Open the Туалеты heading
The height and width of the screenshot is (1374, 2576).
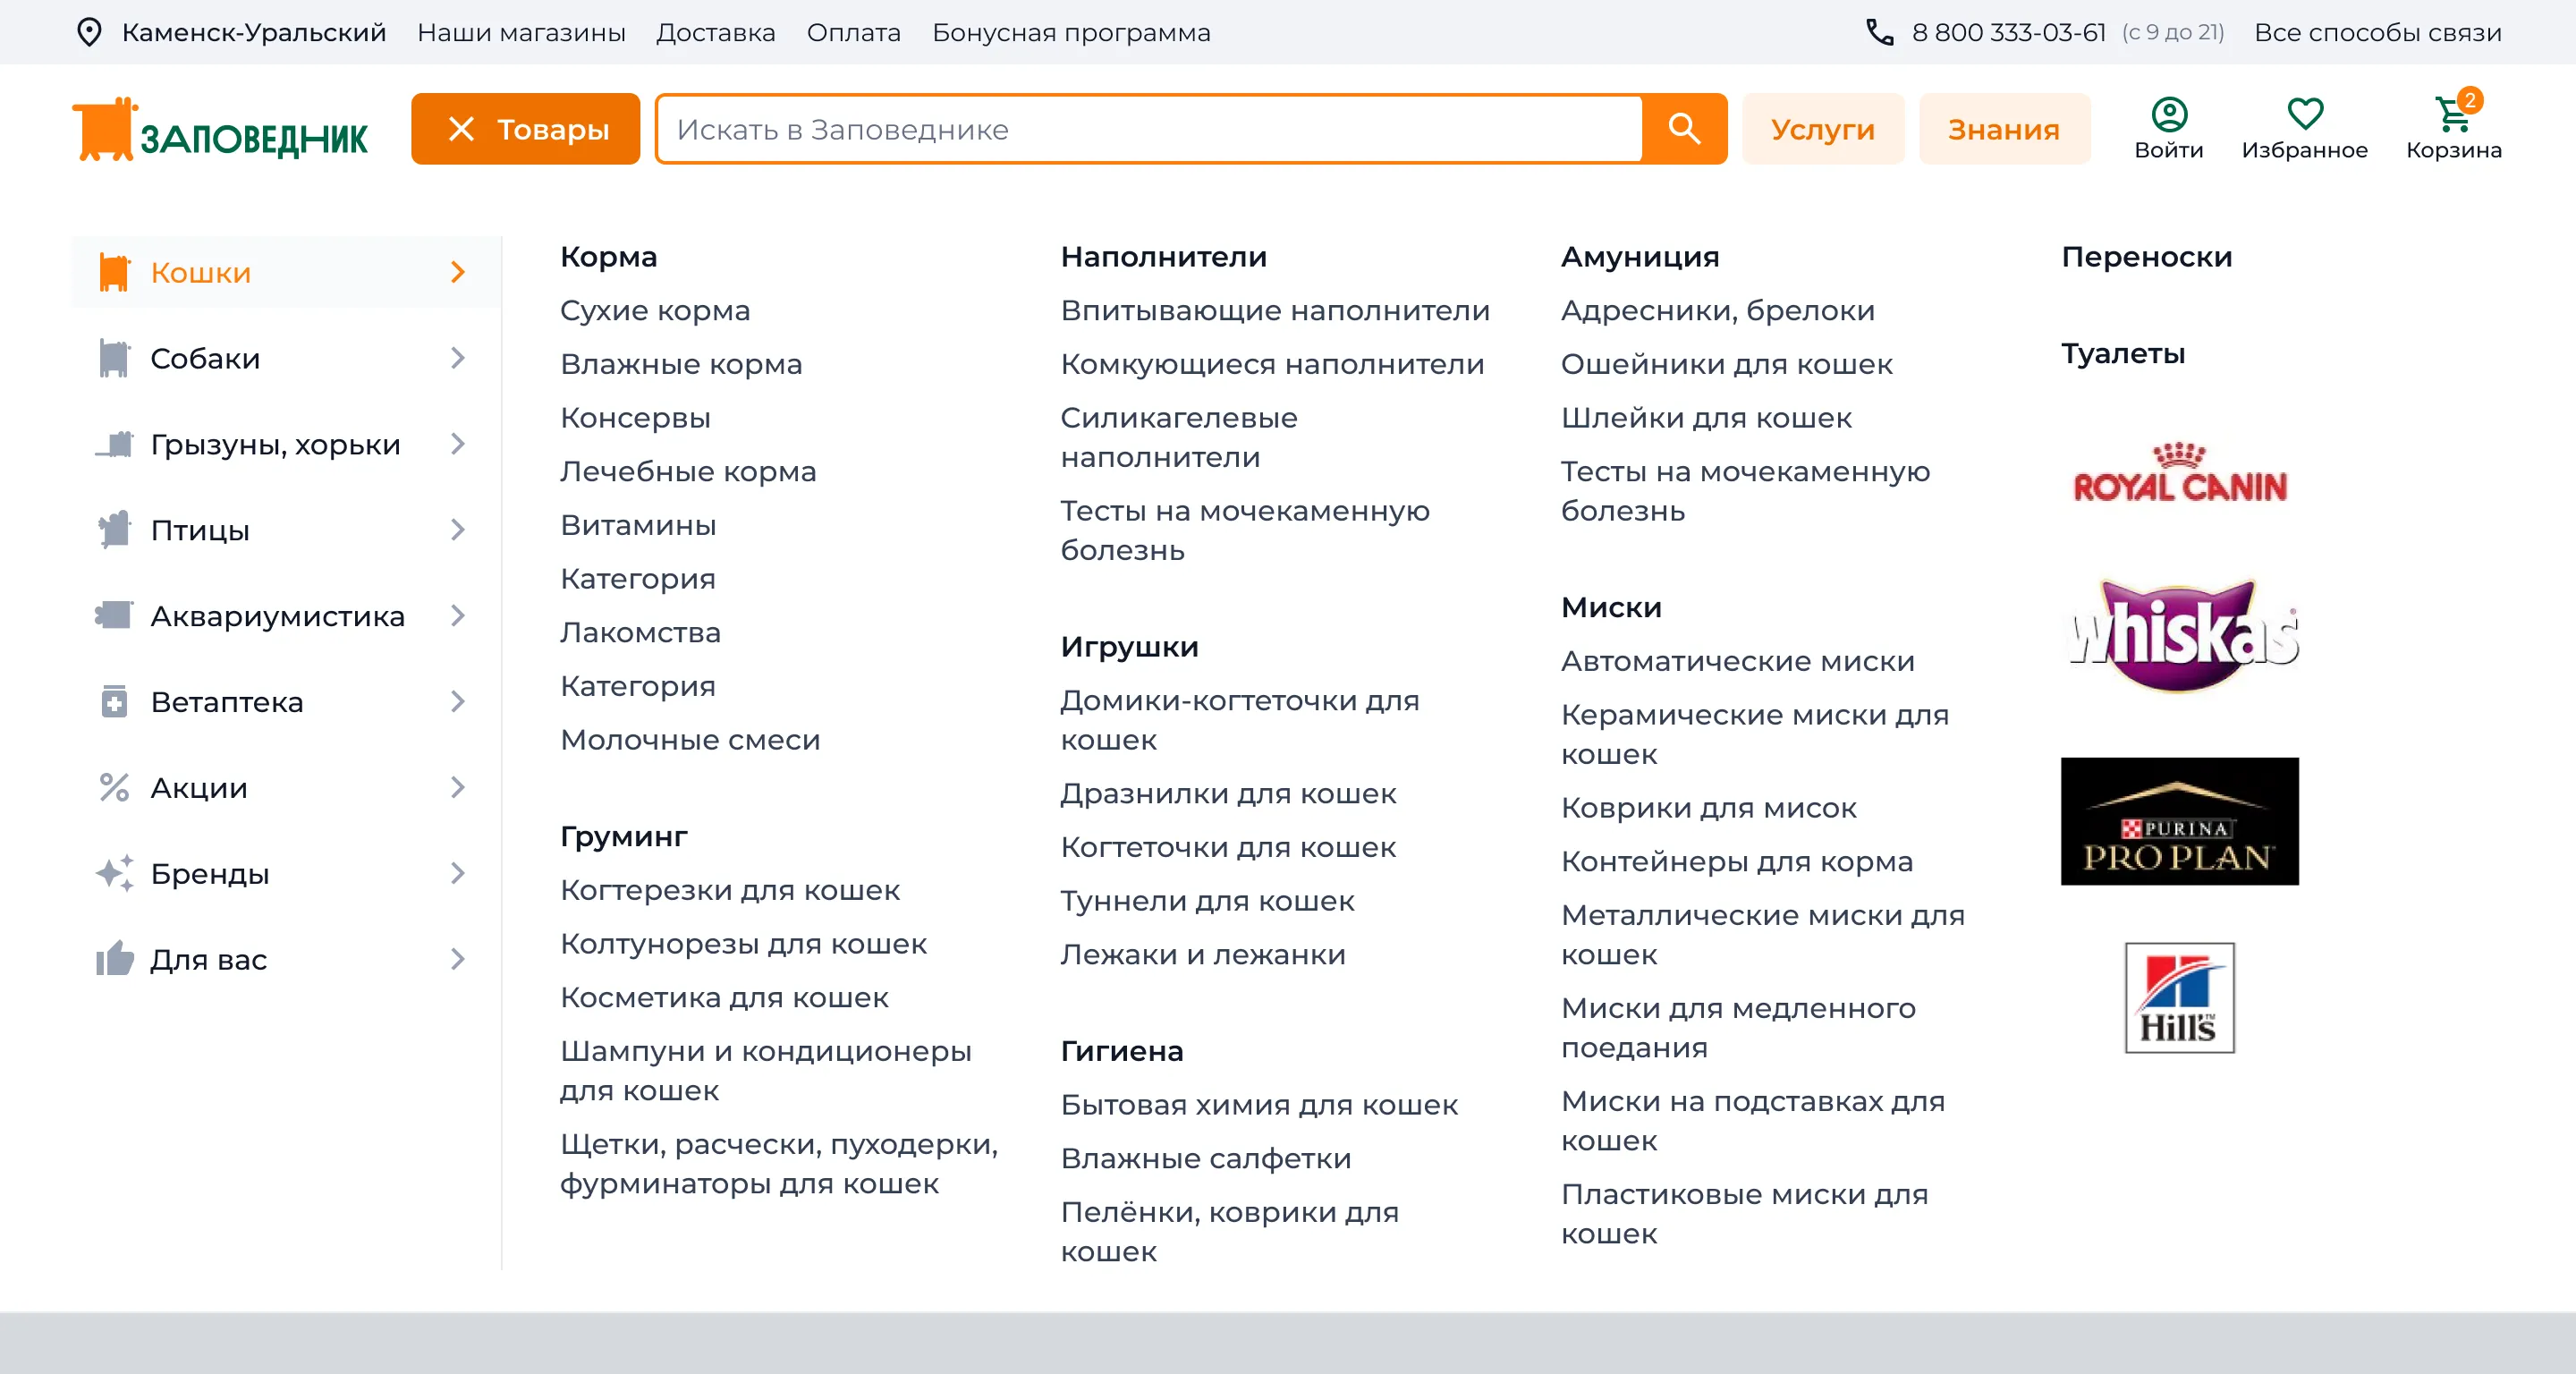click(2122, 354)
